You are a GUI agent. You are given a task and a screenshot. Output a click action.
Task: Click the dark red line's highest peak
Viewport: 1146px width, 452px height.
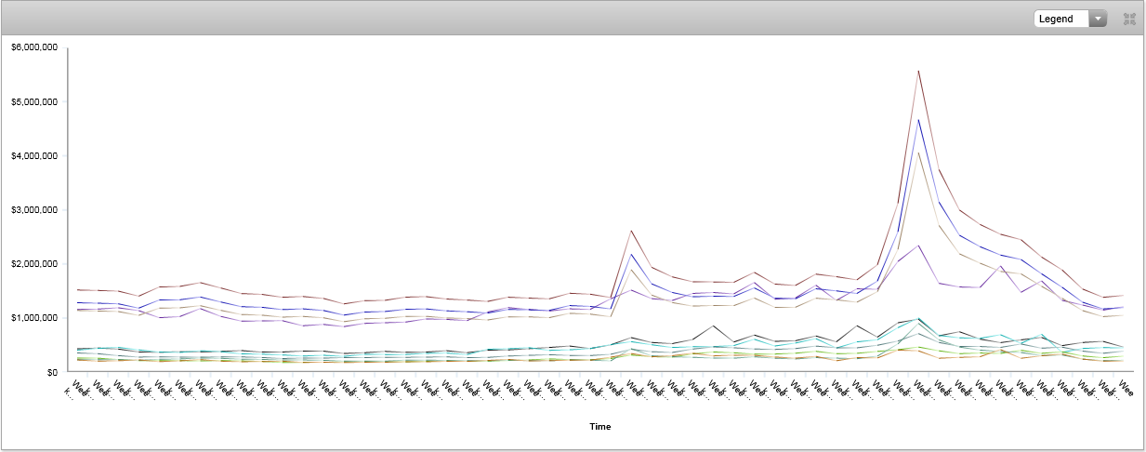(918, 71)
